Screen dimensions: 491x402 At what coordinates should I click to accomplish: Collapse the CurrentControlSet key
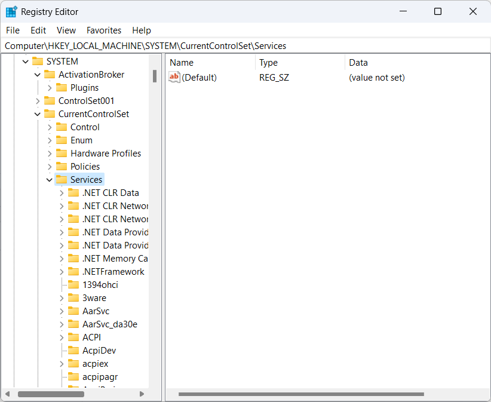[38, 114]
